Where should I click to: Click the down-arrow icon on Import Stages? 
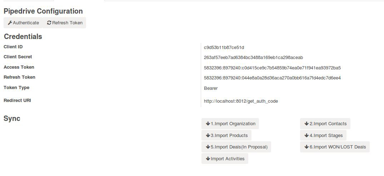tap(306, 135)
